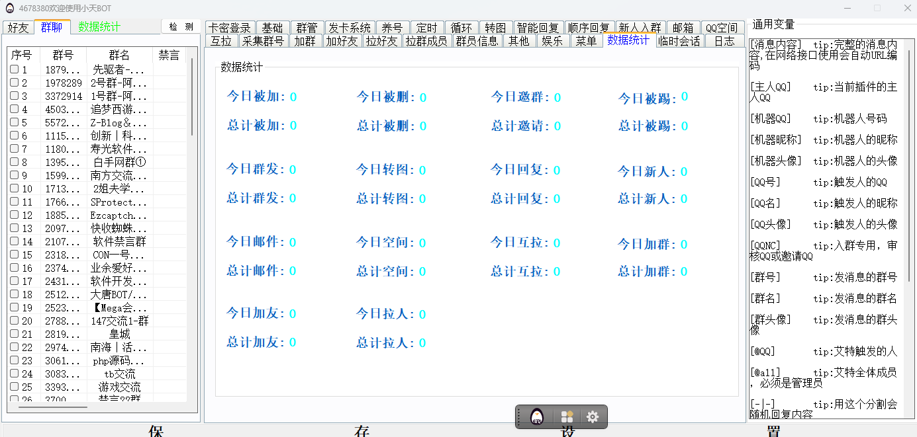Screen dimensions: 917x437
Task: Select group name 南方交流 in row 9
Action: 120,176
